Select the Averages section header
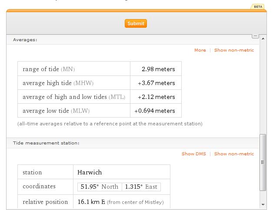273x210 pixels. click(x=25, y=39)
